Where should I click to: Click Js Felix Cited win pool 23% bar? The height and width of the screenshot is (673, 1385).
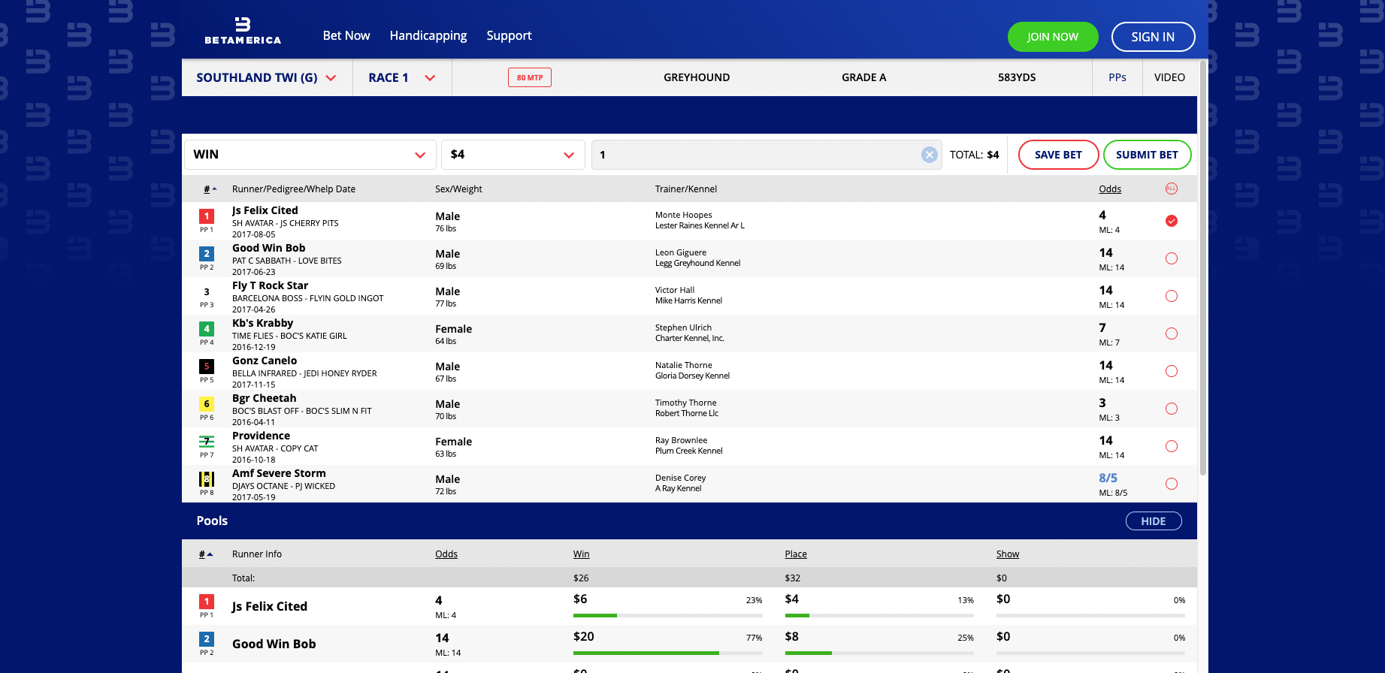tap(668, 615)
